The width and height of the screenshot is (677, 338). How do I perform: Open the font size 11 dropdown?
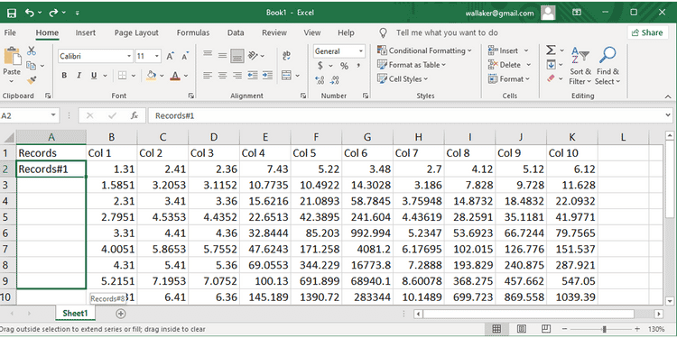pos(157,56)
